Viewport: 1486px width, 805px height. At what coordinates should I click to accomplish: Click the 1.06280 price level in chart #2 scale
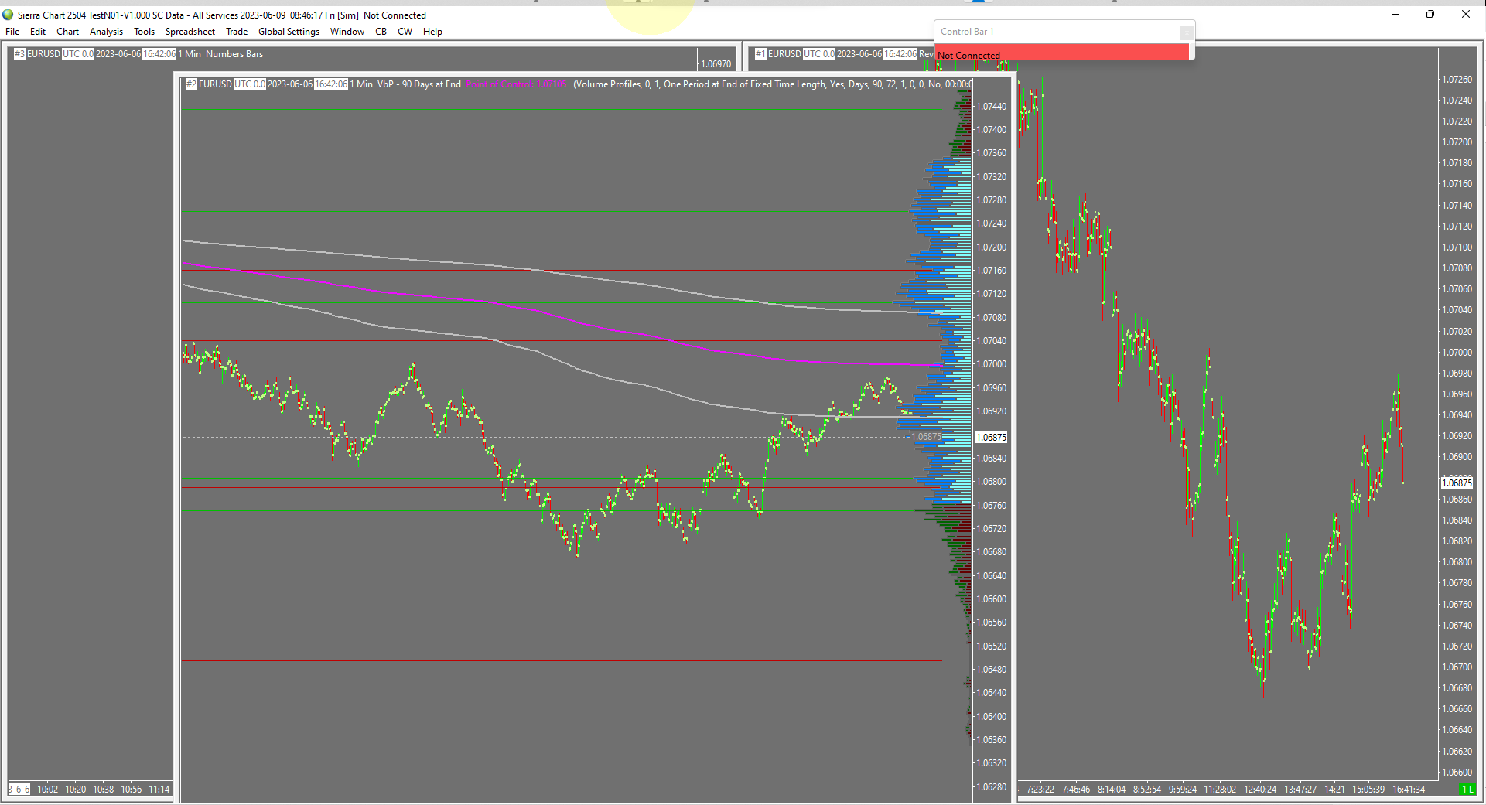point(992,787)
